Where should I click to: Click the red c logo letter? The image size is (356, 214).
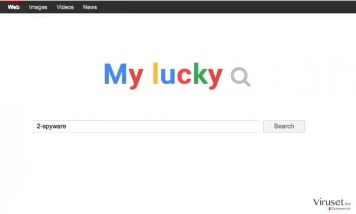184,77
